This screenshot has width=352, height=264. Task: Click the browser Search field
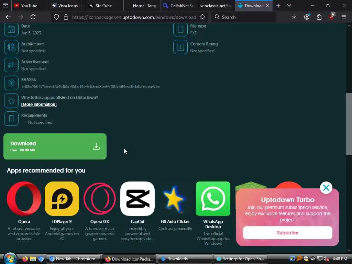(x=244, y=17)
